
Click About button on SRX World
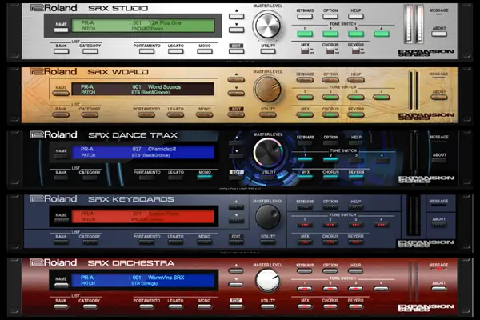pyautogui.click(x=438, y=95)
